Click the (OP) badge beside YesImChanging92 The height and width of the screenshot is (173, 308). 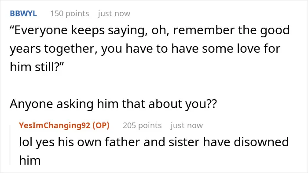pos(101,126)
